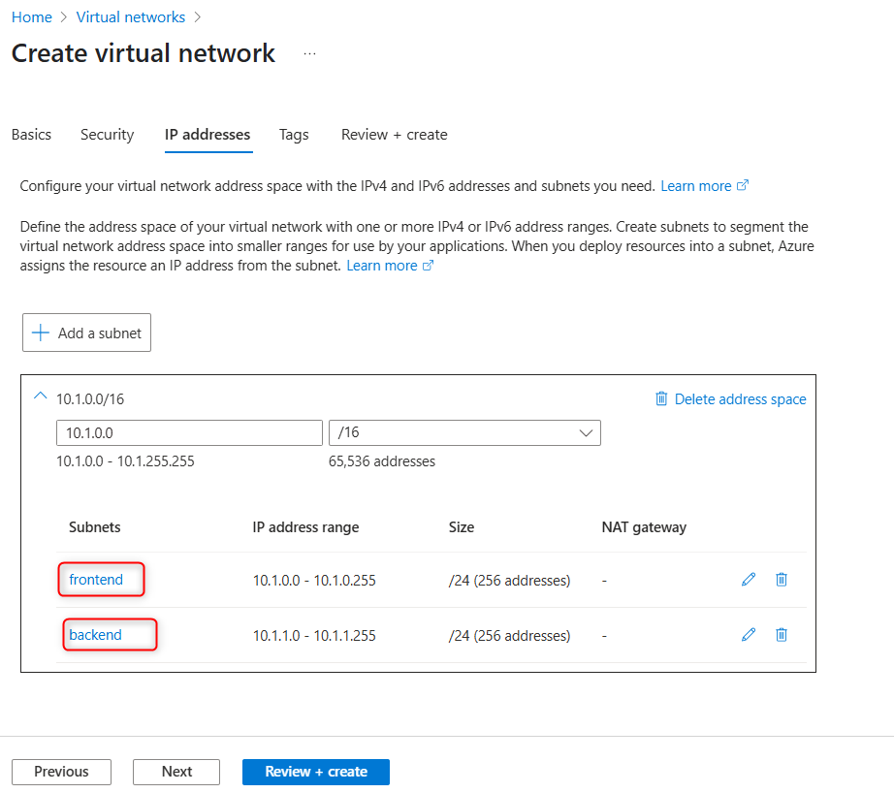Image resolution: width=894 pixels, height=793 pixels.
Task: Edit the backend subnet via pencil icon
Action: [748, 635]
